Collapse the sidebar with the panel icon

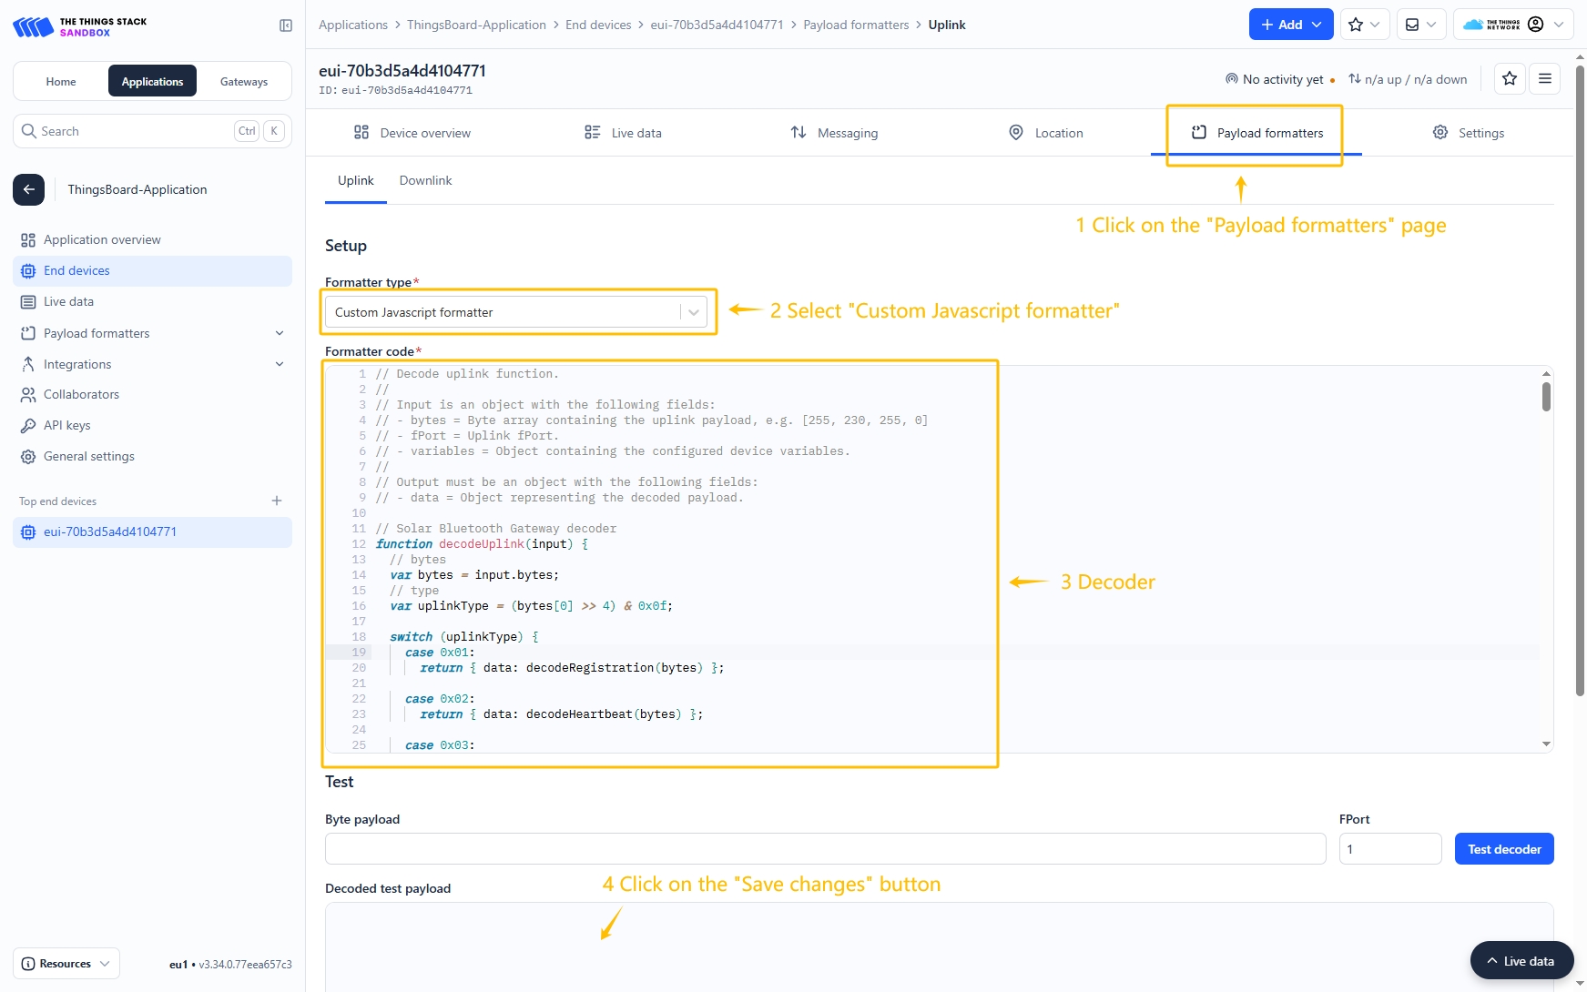pyautogui.click(x=285, y=25)
